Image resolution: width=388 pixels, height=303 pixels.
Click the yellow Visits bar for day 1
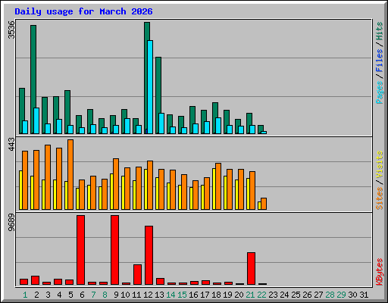tap(20, 190)
